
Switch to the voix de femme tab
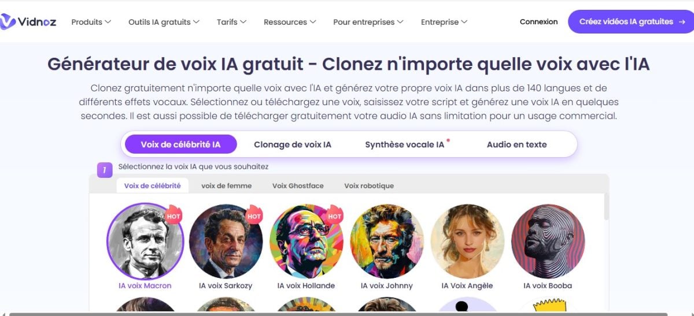coord(226,185)
